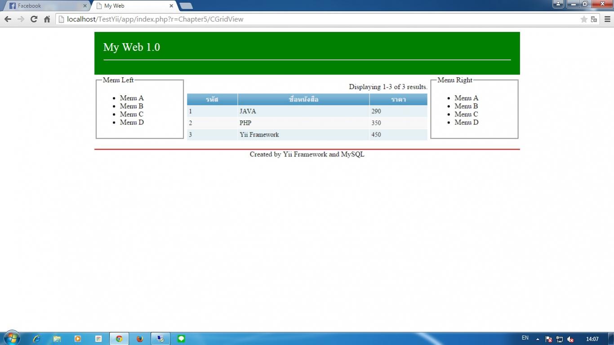The height and width of the screenshot is (345, 614).
Task: Reload the current page
Action: point(34,19)
